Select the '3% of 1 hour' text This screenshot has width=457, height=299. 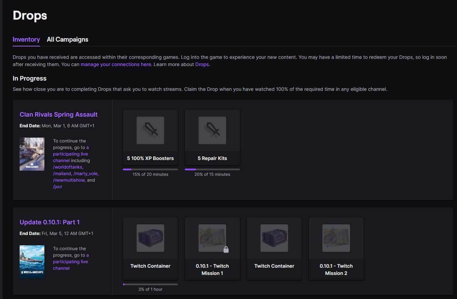point(150,289)
